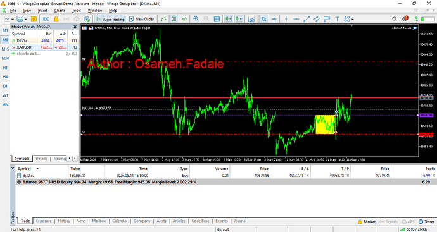The height and width of the screenshot is (232, 437).
Task: Switch to the W1 timeframe
Action: pyautogui.click(x=5, y=95)
